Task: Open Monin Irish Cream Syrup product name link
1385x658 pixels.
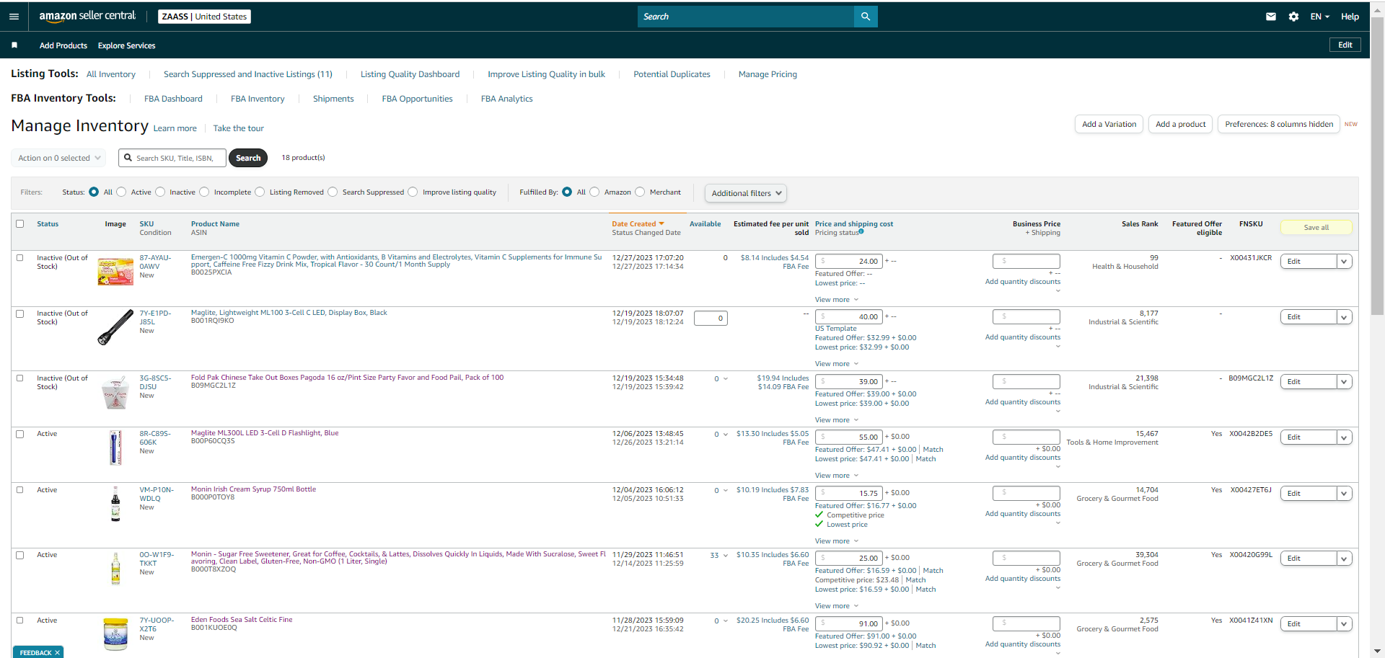Action: point(253,489)
